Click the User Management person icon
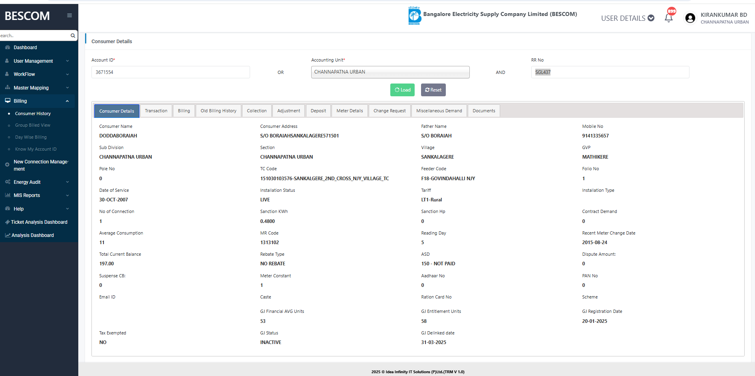The height and width of the screenshot is (376, 755). [x=7, y=61]
